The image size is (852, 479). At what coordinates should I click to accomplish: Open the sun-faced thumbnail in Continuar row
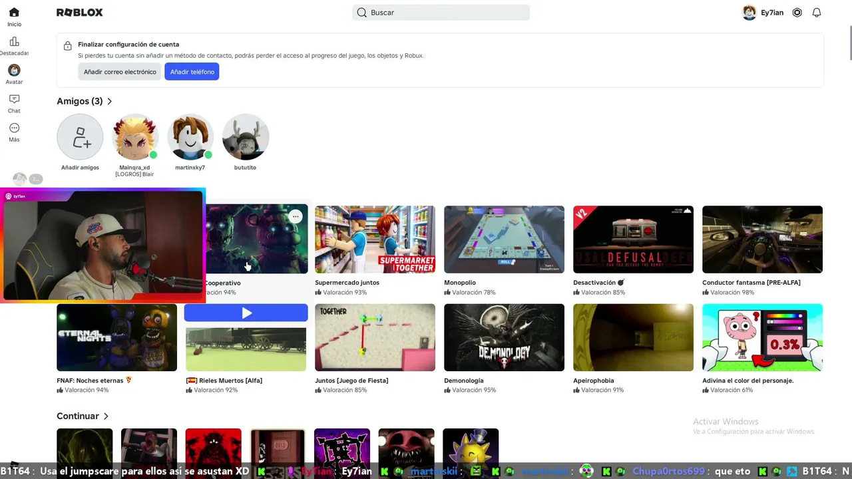471,445
